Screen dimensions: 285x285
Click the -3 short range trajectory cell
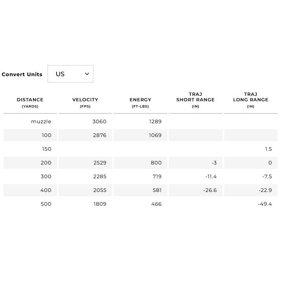click(x=195, y=163)
